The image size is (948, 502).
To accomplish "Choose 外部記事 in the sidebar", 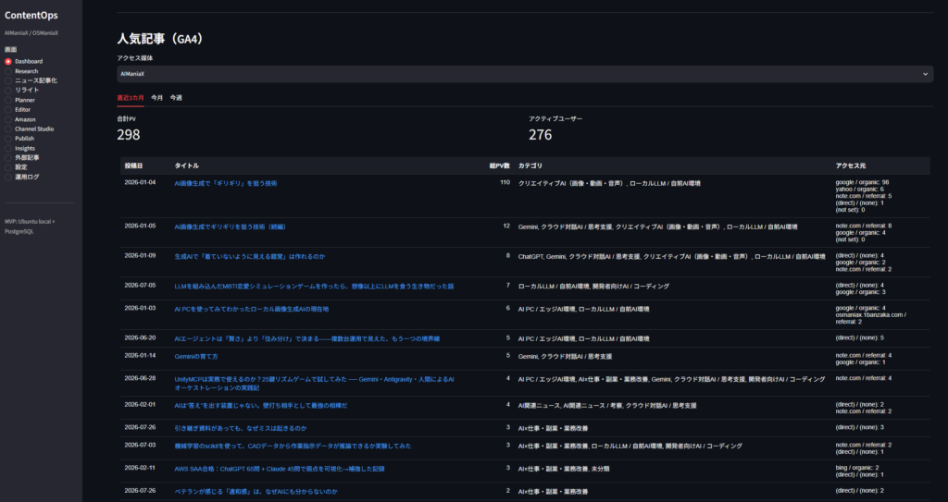I will pos(22,158).
